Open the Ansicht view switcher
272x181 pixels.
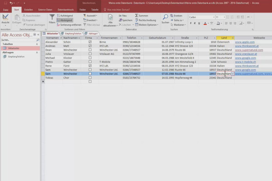click(x=5, y=19)
